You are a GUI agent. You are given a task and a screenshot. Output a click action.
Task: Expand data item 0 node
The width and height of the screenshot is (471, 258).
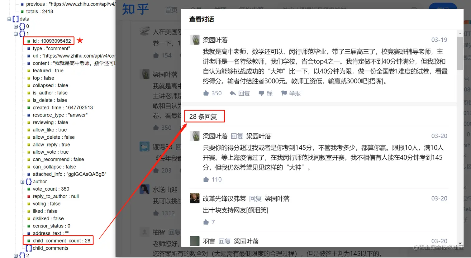[x=16, y=26]
